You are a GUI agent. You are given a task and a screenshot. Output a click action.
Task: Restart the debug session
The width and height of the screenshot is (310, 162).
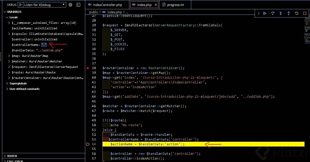pyautogui.click(x=297, y=13)
